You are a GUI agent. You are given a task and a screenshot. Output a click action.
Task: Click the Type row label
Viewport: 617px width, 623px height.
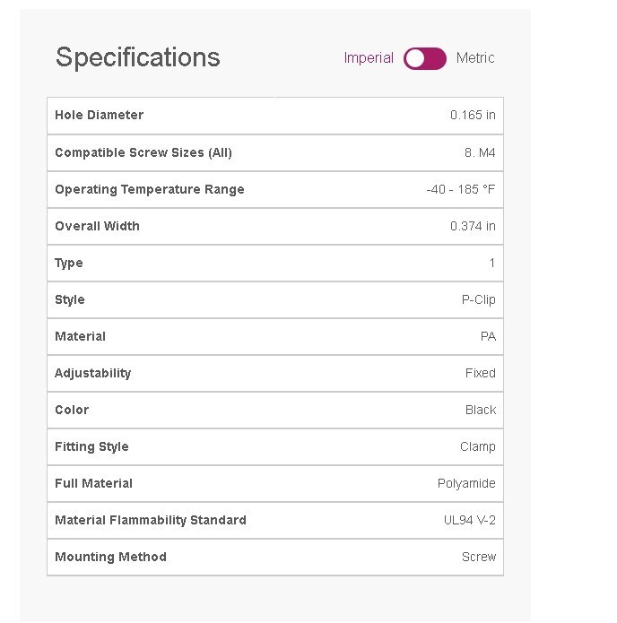tap(69, 264)
